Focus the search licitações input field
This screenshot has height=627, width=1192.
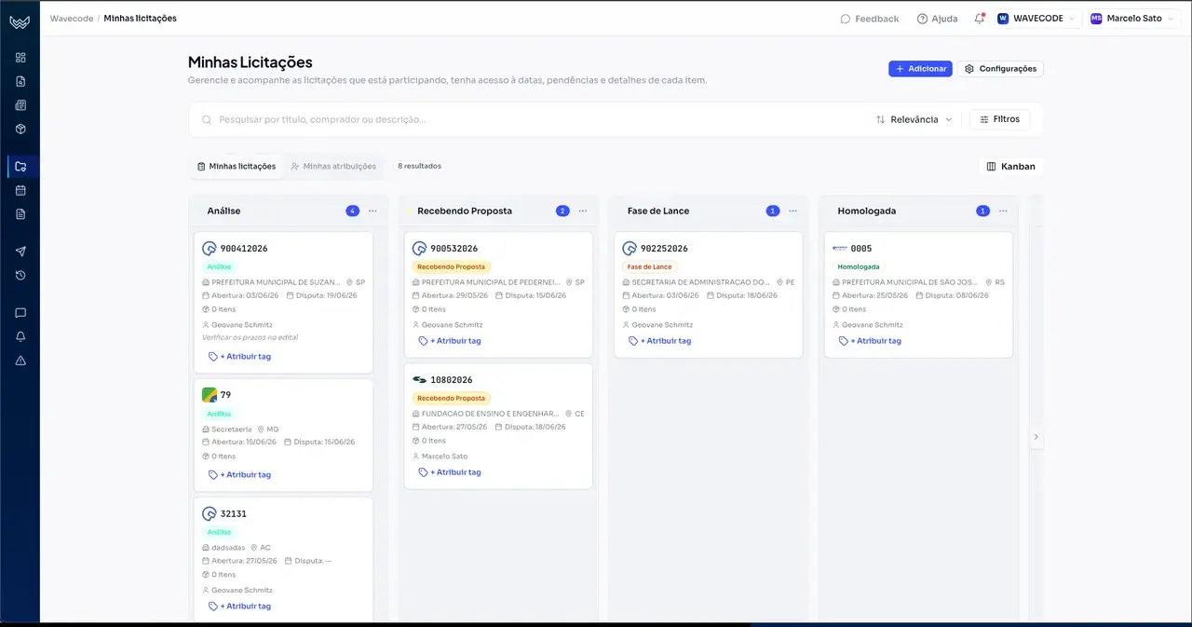pyautogui.click(x=531, y=119)
